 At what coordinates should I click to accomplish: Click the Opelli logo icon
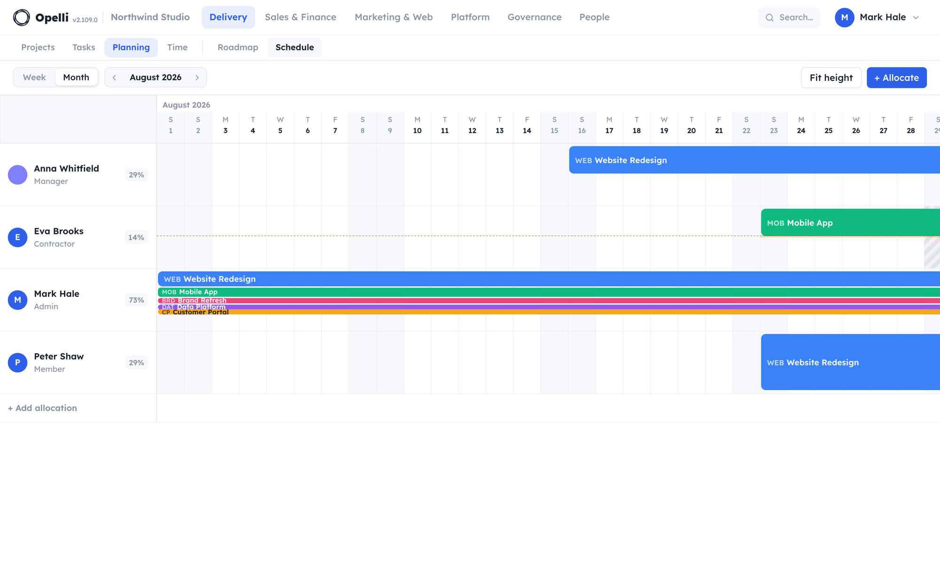click(21, 17)
